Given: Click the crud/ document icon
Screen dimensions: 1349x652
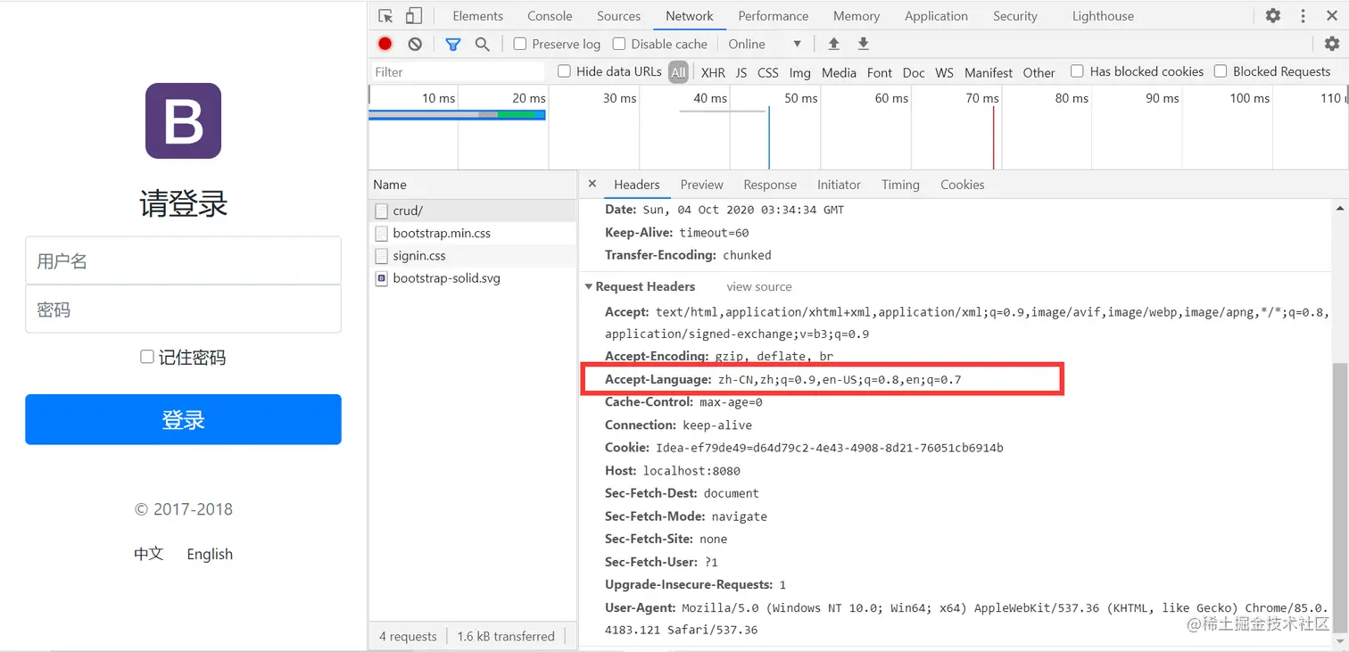Looking at the screenshot, I should (382, 210).
